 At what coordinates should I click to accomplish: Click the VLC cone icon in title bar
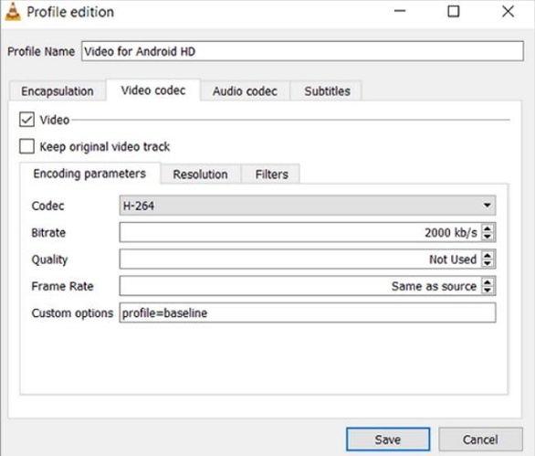click(x=13, y=12)
